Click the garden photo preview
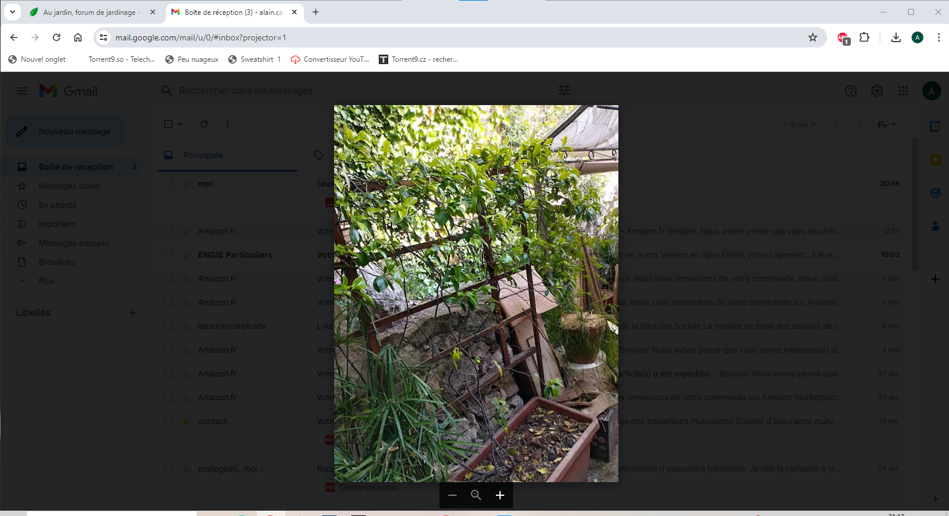This screenshot has height=516, width=949. 476,293
